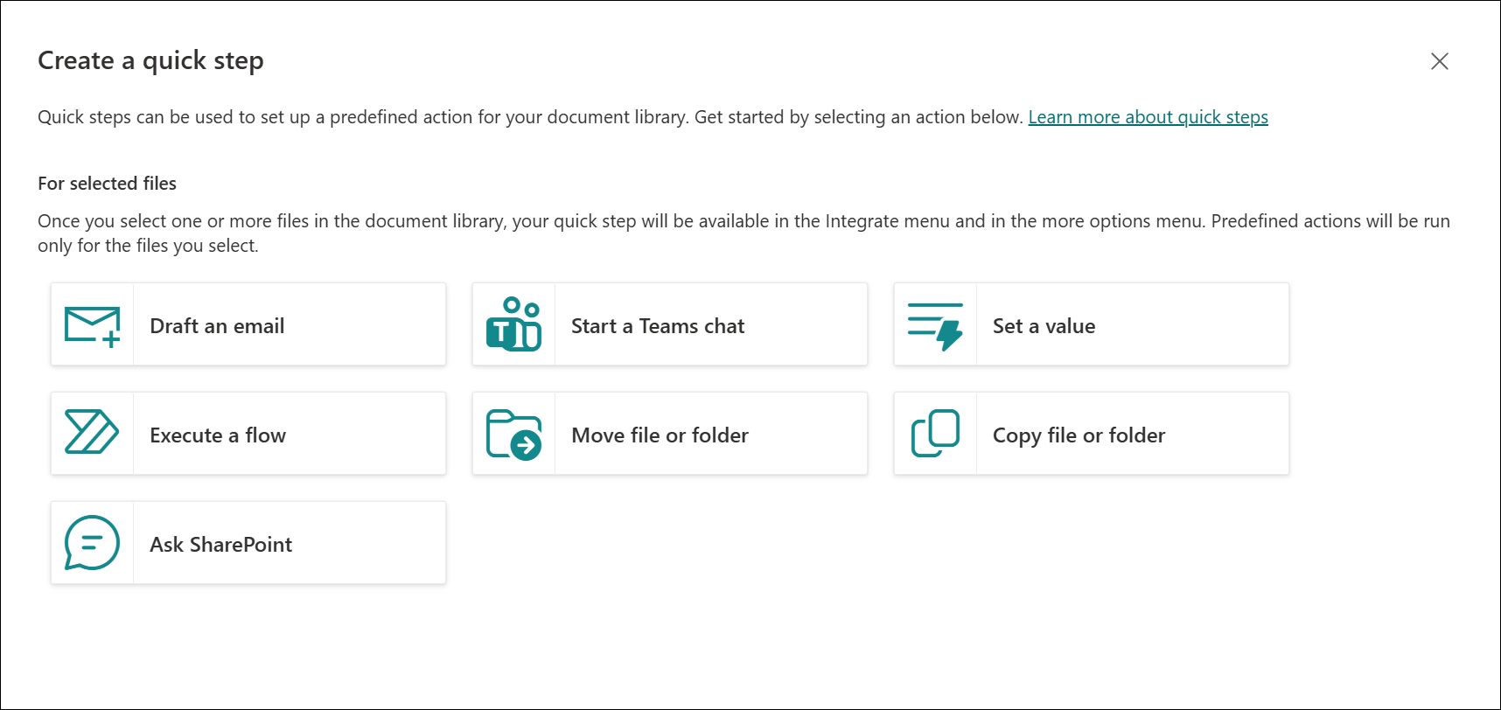The width and height of the screenshot is (1501, 710).
Task: Select the 'Copy file or folder' text label
Action: (x=1079, y=435)
